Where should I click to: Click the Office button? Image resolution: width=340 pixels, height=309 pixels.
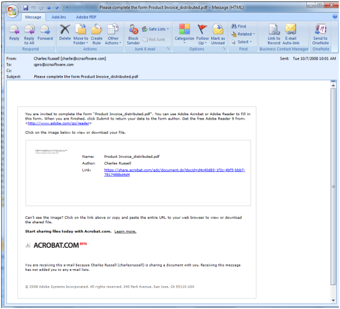pos(12,10)
